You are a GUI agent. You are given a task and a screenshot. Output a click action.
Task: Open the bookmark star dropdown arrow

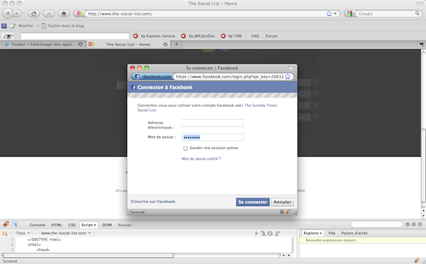336,14
